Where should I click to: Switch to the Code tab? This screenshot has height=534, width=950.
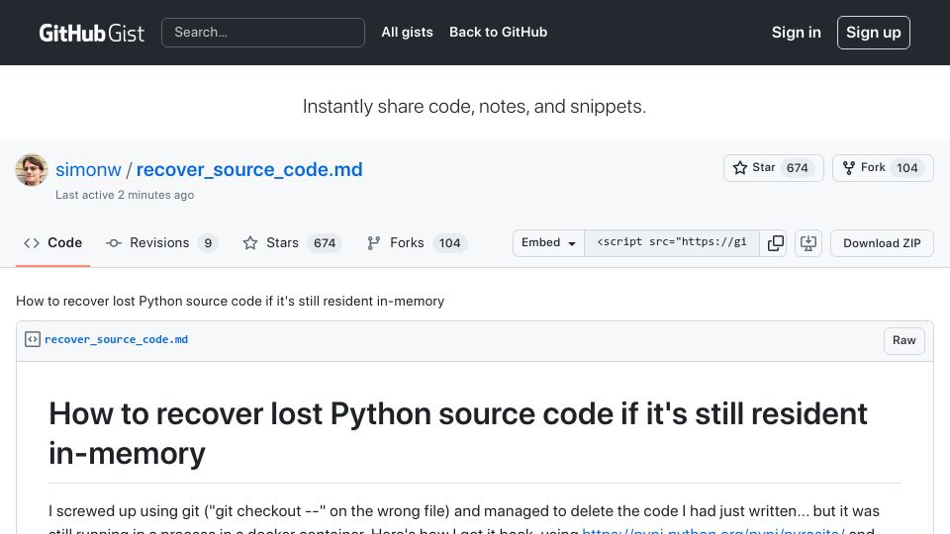pos(52,243)
